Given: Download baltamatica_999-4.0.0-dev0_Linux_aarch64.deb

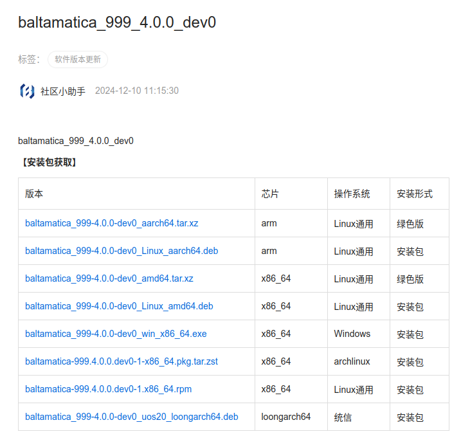Looking at the screenshot, I should click(x=122, y=251).
